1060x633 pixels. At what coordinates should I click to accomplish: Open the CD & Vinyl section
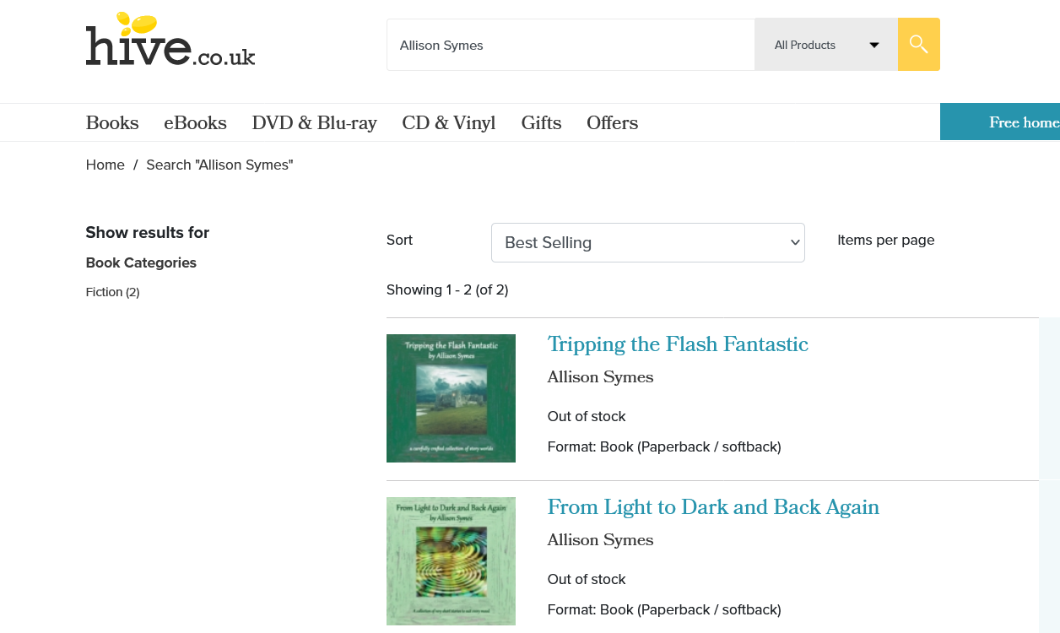click(448, 123)
